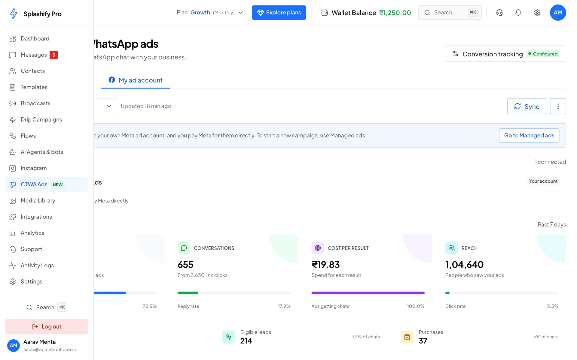
Task: Click the header settings gear icon
Action: click(x=537, y=13)
